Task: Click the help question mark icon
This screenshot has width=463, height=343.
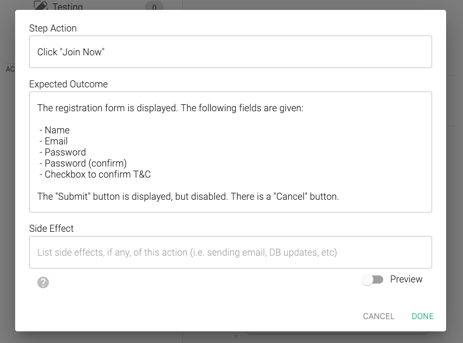Action: pos(43,282)
